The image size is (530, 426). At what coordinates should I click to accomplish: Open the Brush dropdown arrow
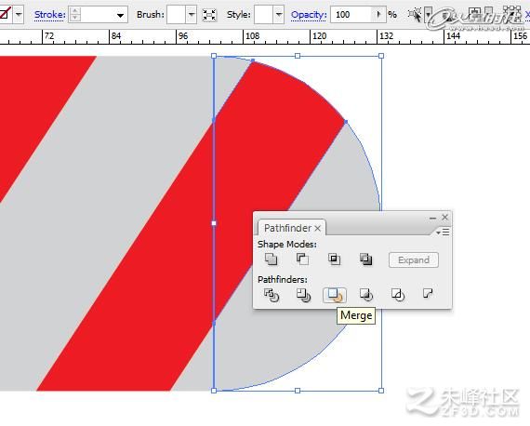click(192, 15)
